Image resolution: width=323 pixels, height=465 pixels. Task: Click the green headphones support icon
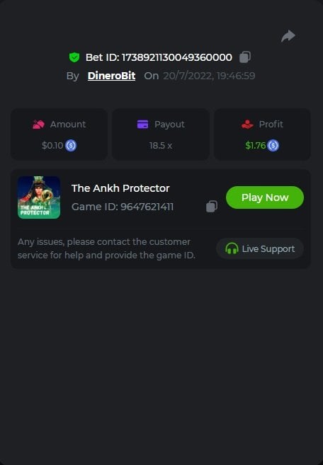pyautogui.click(x=232, y=248)
